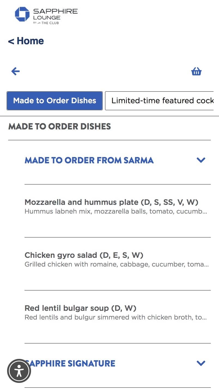The height and width of the screenshot is (390, 219).
Task: Click the Made to Order from Sarma header
Action: (89, 160)
